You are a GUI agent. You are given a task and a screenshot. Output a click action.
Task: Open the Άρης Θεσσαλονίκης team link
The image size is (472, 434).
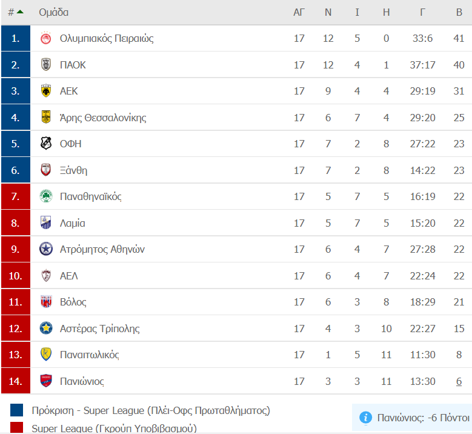point(103,118)
